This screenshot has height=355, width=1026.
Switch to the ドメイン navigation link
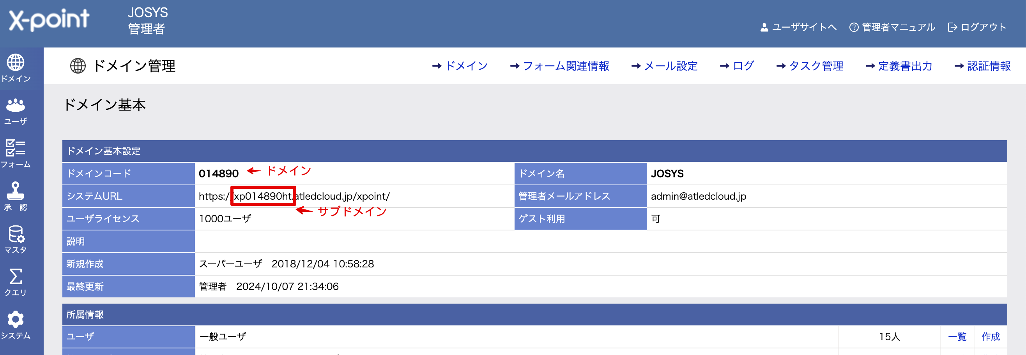click(460, 66)
